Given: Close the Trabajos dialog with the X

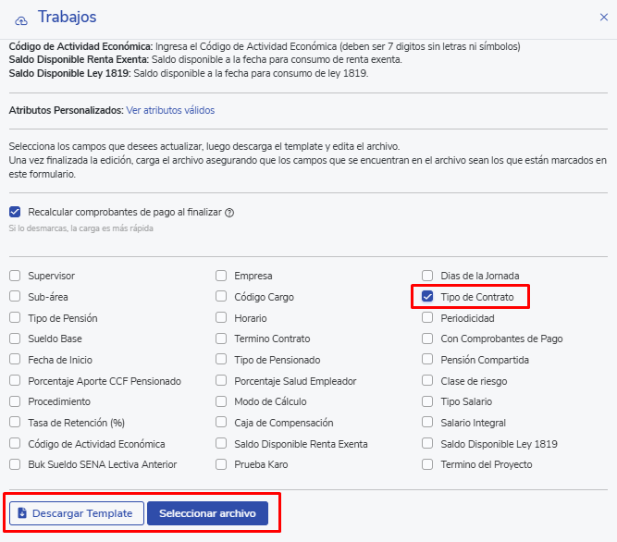Looking at the screenshot, I should click(x=604, y=18).
